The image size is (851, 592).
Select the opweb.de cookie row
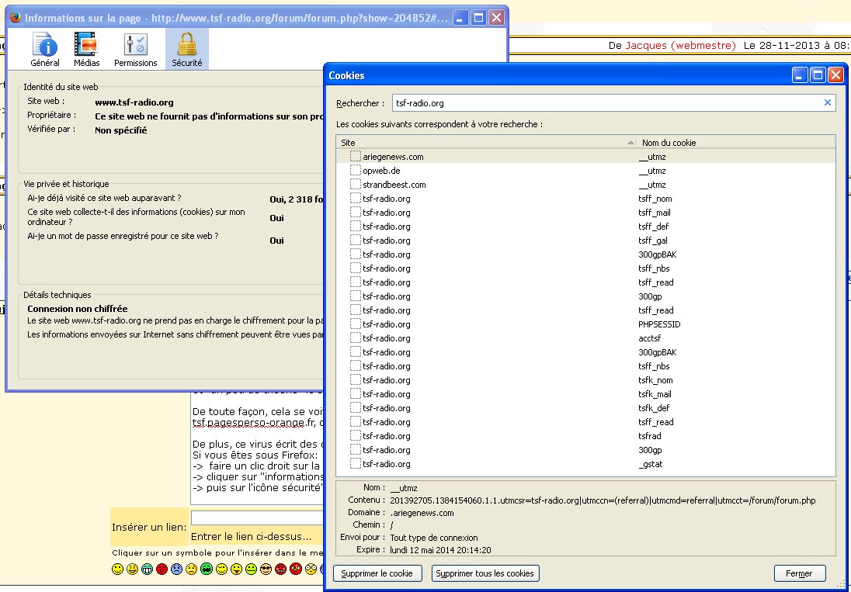click(x=585, y=171)
